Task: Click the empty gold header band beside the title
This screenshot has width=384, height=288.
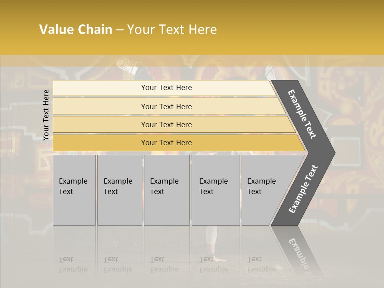Action: click(x=304, y=30)
